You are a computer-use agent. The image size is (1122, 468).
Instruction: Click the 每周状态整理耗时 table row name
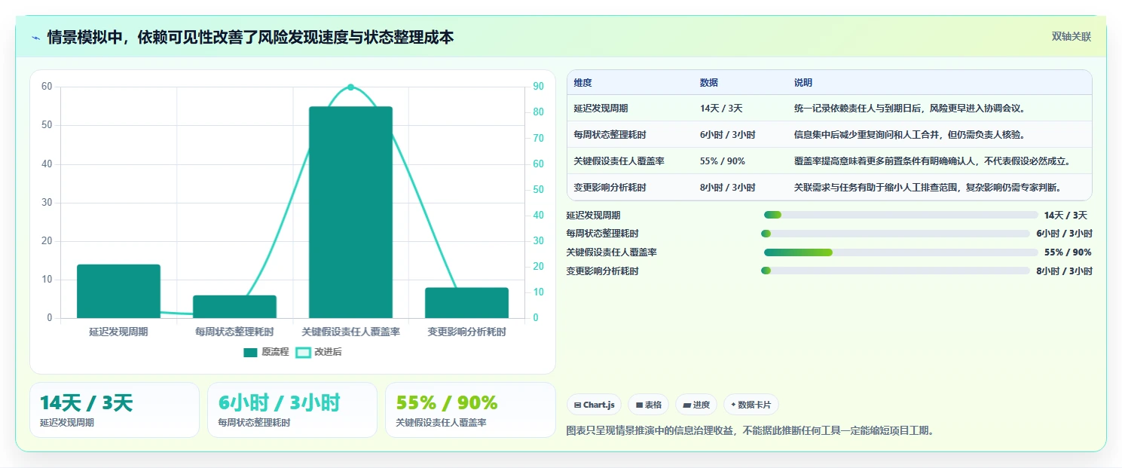click(x=610, y=135)
